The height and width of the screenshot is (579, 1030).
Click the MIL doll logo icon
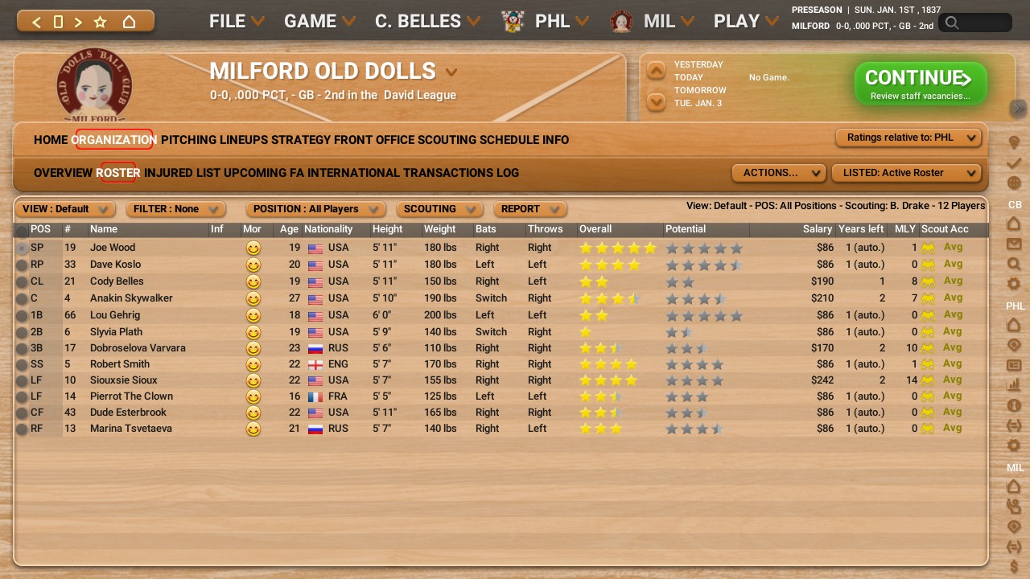[621, 22]
